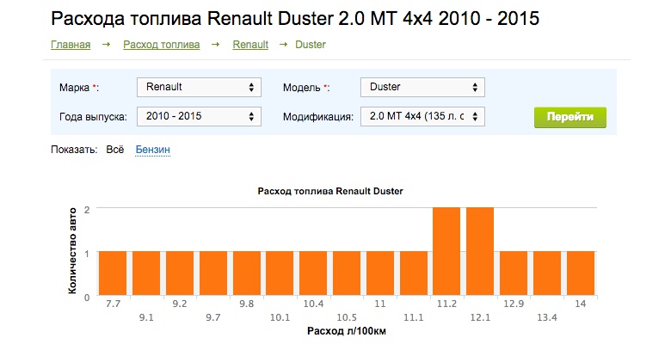This screenshot has height=344, width=671.
Task: Click the x-axis value 14
Action: [x=581, y=304]
